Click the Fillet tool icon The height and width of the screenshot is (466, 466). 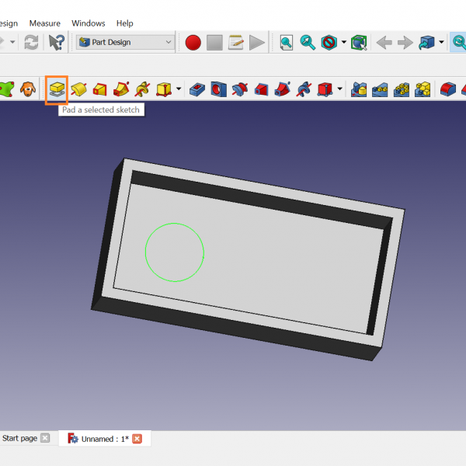pyautogui.click(x=448, y=89)
